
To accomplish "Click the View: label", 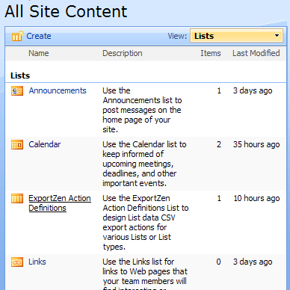I will [x=177, y=36].
